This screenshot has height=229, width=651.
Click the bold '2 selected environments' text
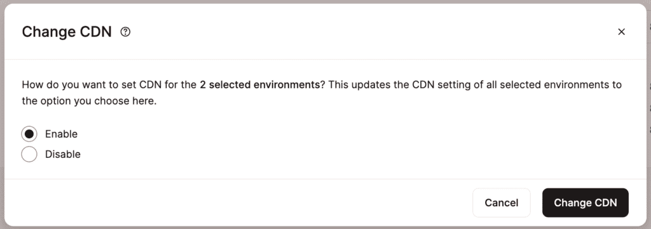(x=259, y=85)
